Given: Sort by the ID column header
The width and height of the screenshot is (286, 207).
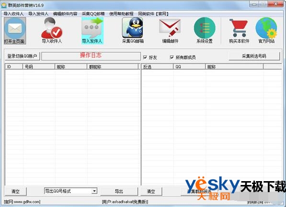Looking at the screenshot, I should coord(14,67).
